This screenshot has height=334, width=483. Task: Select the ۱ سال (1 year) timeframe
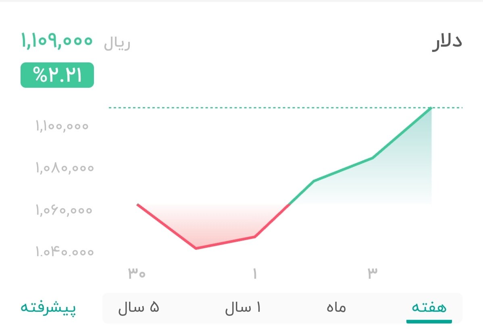click(244, 307)
